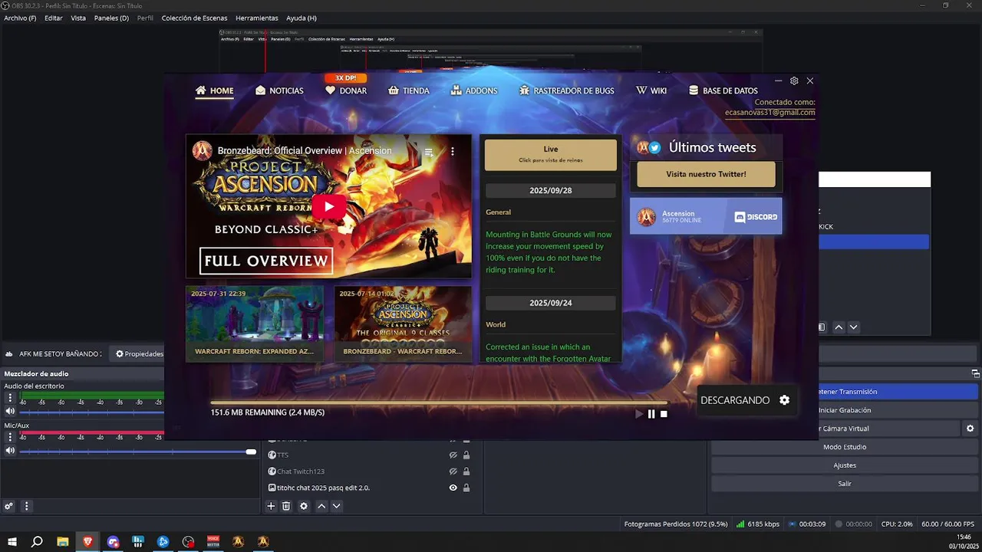Open the Herramientas menu
The height and width of the screenshot is (552, 982).
[257, 18]
